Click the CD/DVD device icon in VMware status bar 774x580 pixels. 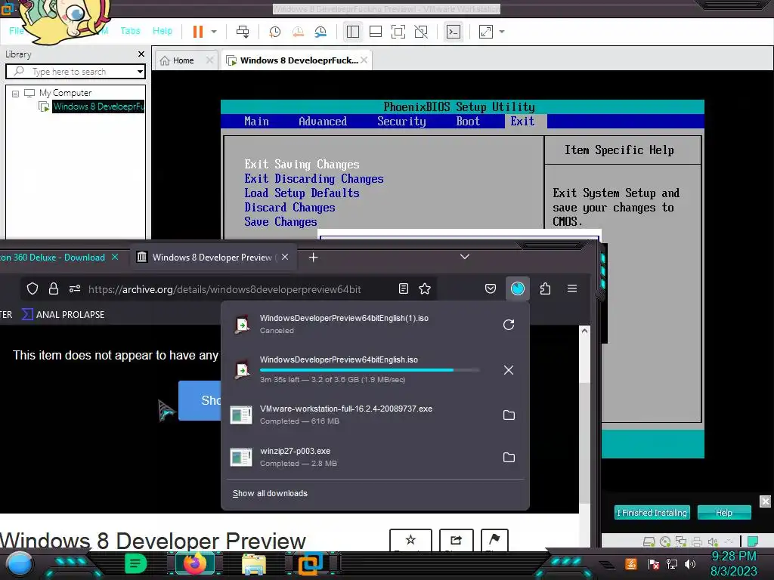coord(665,541)
